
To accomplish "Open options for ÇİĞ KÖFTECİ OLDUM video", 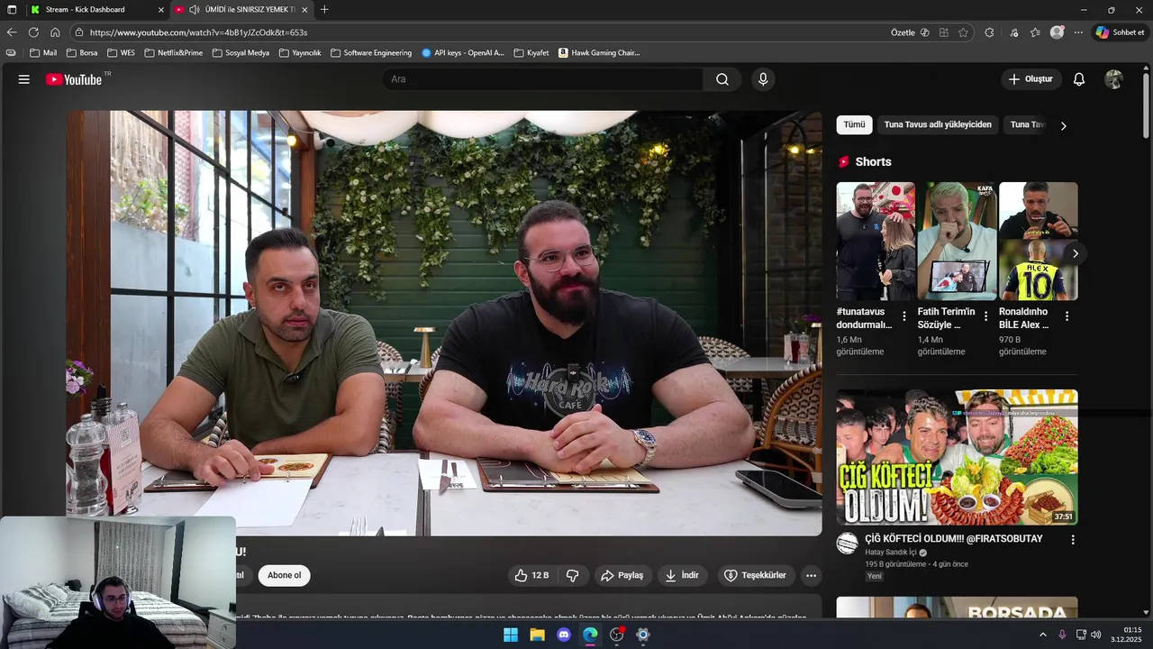I will click(1072, 539).
